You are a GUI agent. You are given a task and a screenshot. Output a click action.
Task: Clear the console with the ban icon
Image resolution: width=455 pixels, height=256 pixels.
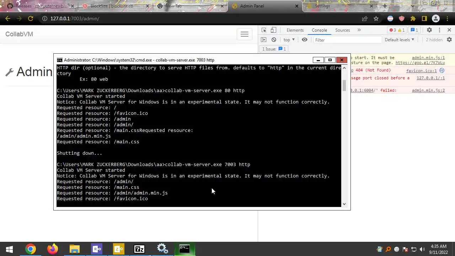click(274, 40)
